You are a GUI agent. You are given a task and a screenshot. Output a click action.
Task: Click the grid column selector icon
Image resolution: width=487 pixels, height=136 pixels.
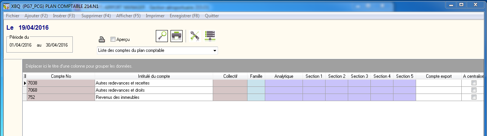(25, 76)
